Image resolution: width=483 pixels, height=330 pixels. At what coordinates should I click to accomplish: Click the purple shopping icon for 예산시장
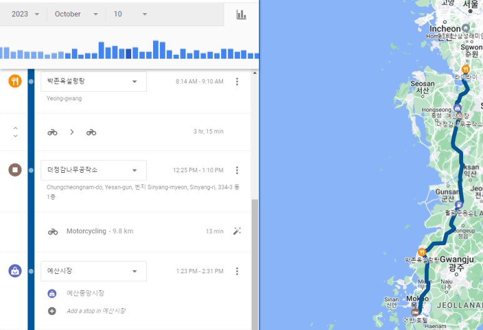pyautogui.click(x=15, y=271)
